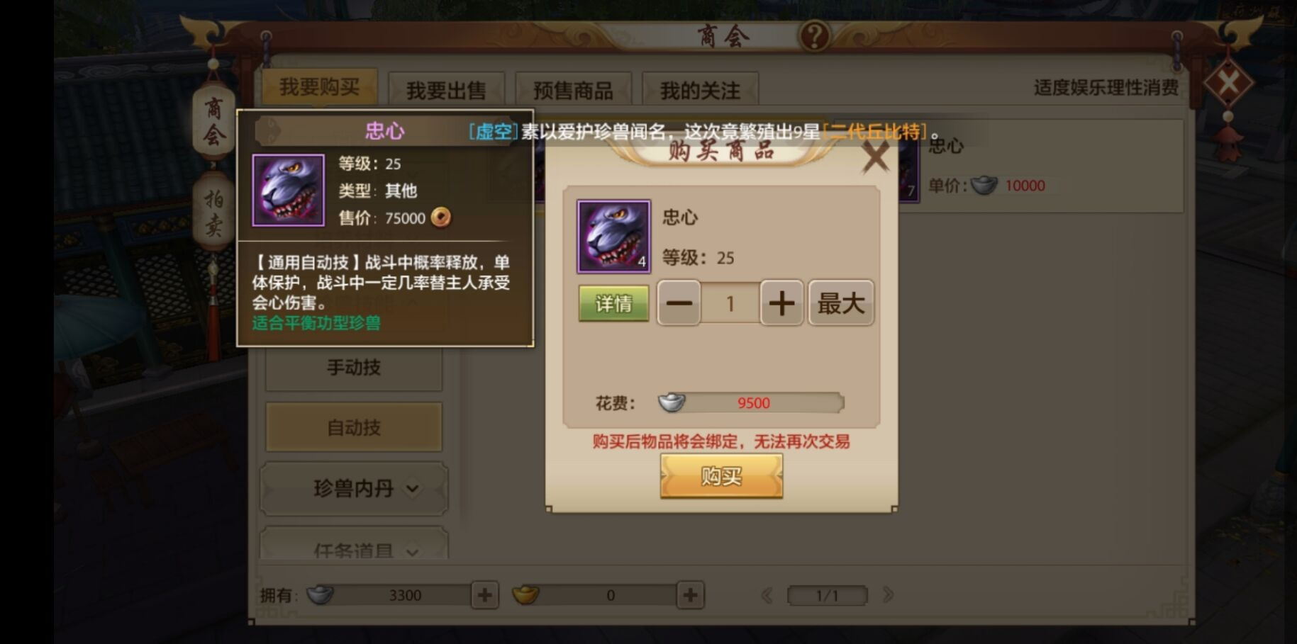Image resolution: width=1297 pixels, height=644 pixels.
Task: Expand the 珍兽内丹 category
Action: tap(354, 488)
